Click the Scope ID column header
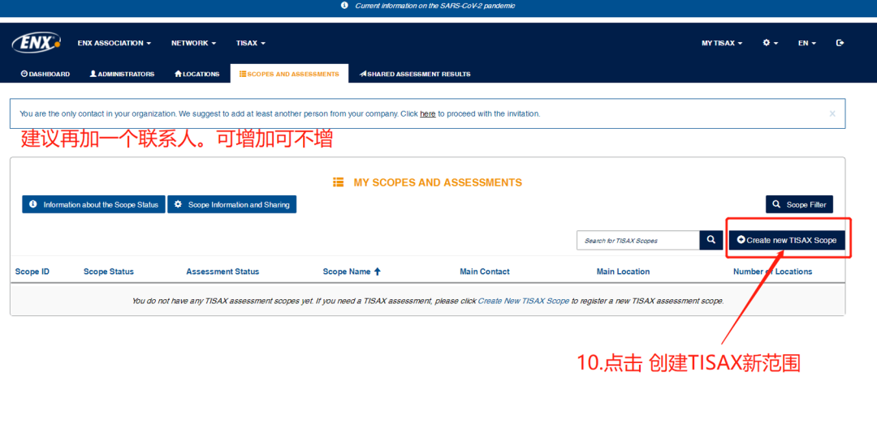Viewport: 877px width, 428px height. 32,272
